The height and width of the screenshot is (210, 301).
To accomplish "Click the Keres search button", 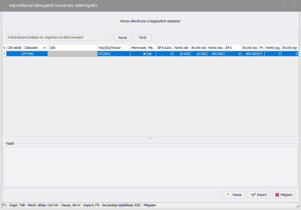I will [123, 38].
